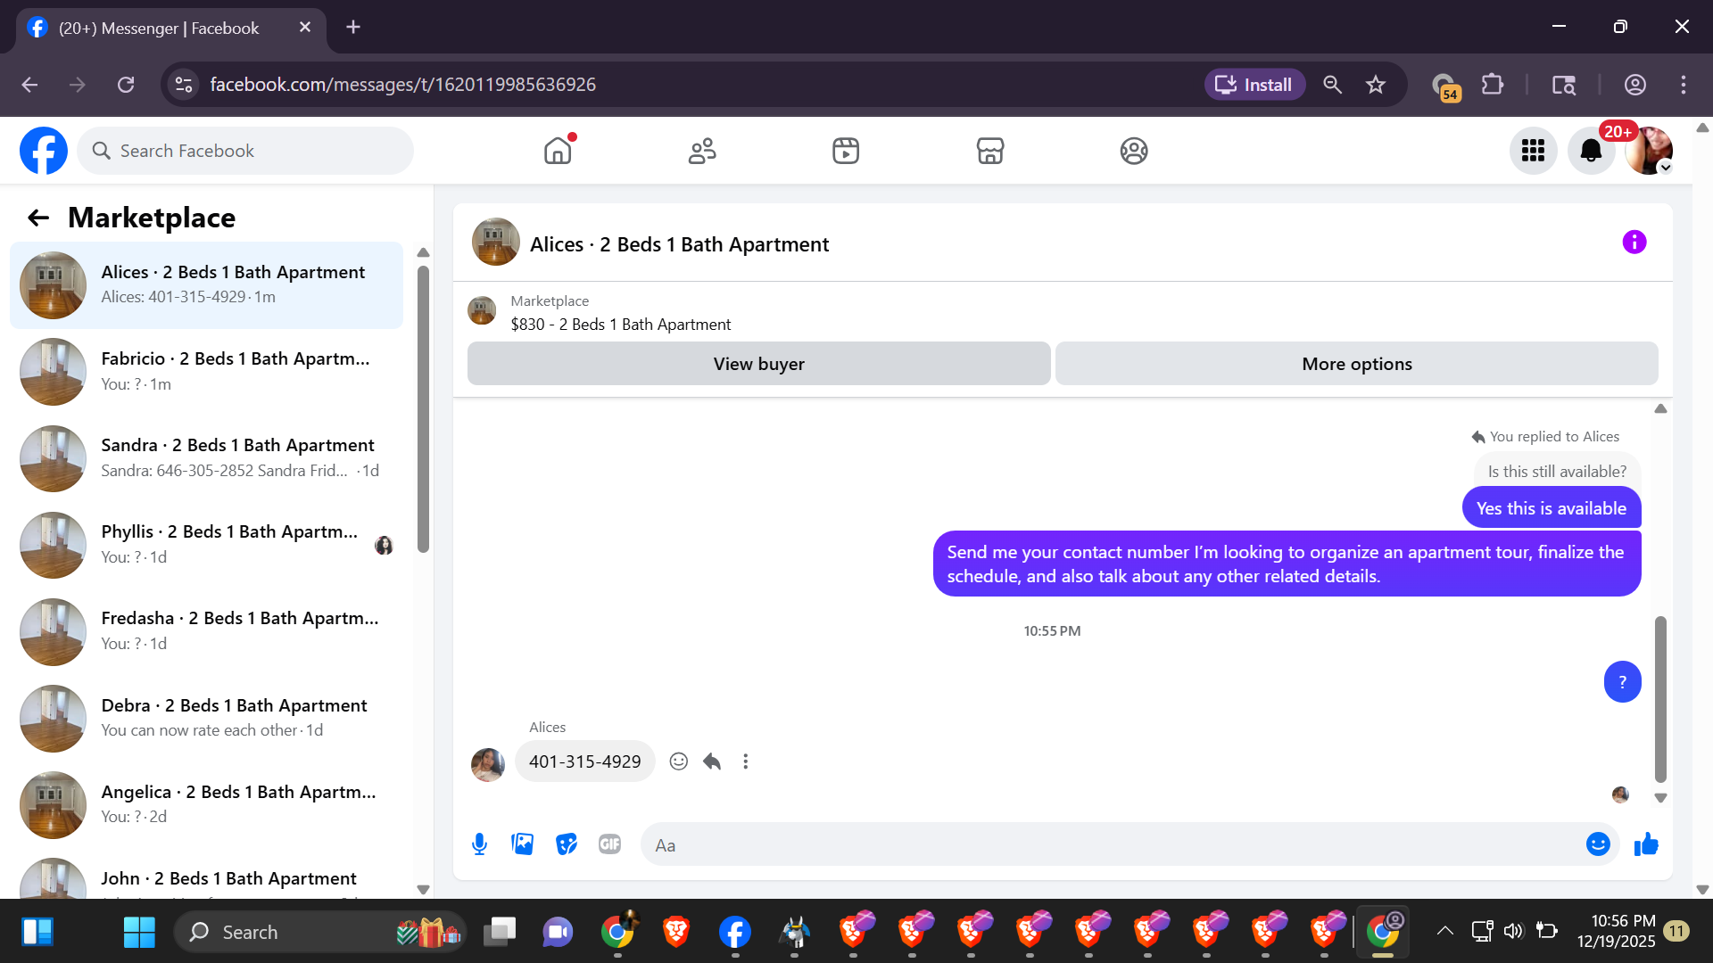Go to the Facebook Home tab
1713x963 pixels.
(558, 151)
